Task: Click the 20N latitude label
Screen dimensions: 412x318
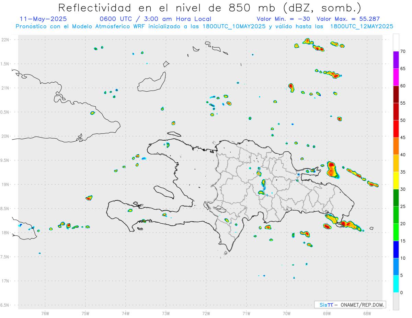Action: (6, 136)
